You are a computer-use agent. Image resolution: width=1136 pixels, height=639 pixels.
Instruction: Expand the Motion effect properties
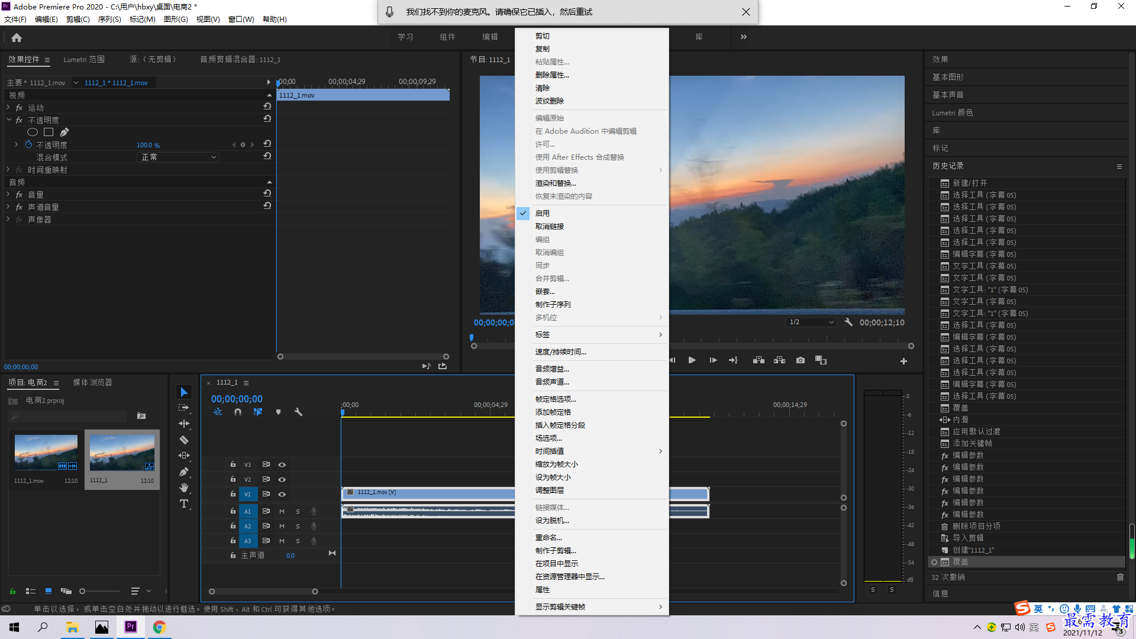click(x=8, y=107)
